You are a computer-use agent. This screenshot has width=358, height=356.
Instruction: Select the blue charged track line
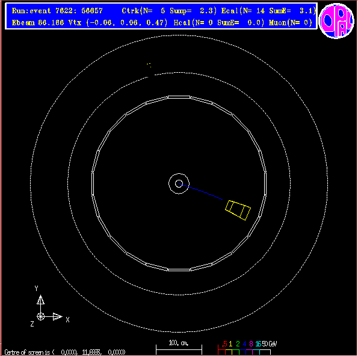point(201,191)
